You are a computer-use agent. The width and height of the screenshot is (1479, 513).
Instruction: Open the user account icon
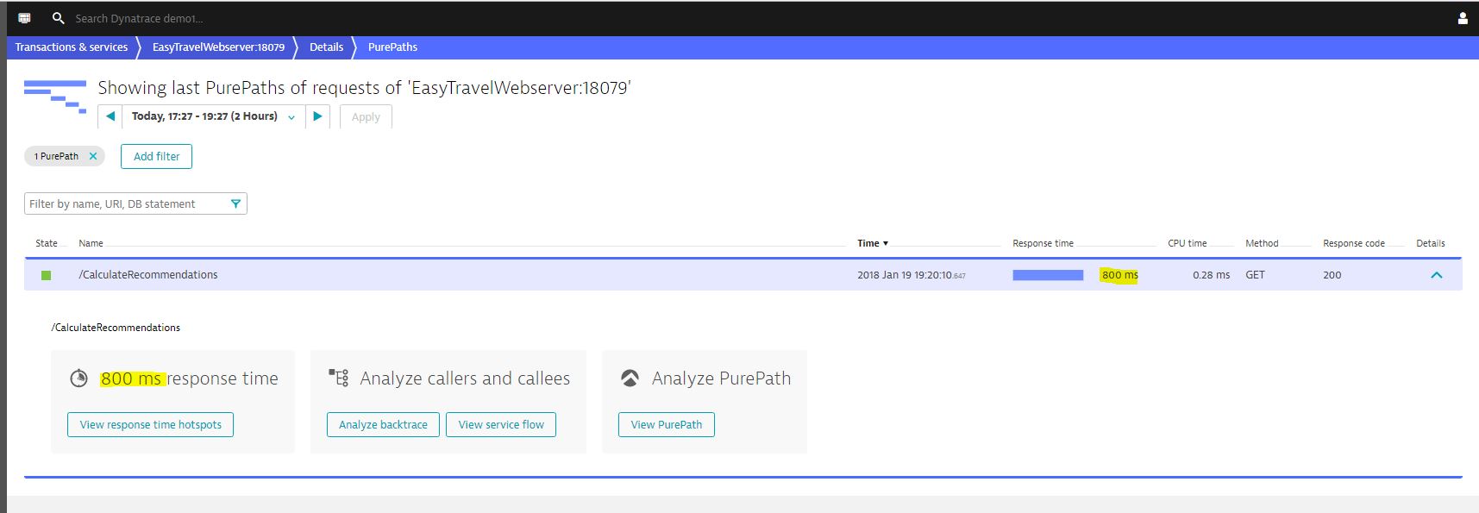pyautogui.click(x=1462, y=18)
